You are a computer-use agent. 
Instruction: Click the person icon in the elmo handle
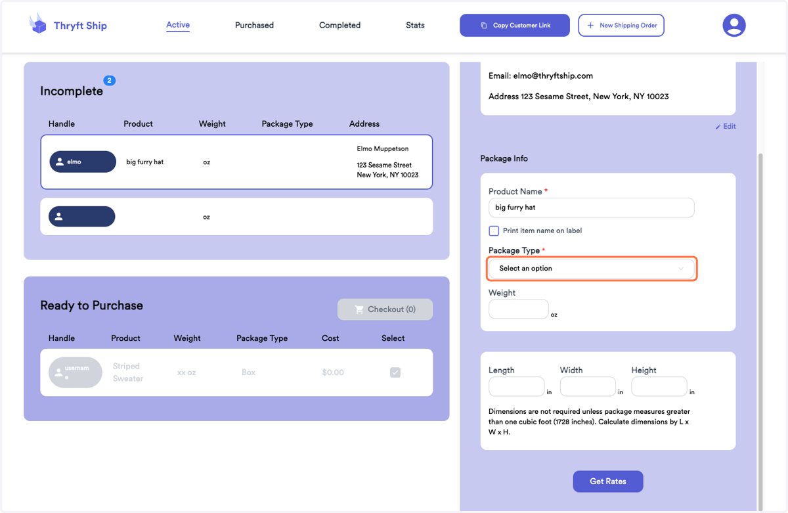[60, 162]
